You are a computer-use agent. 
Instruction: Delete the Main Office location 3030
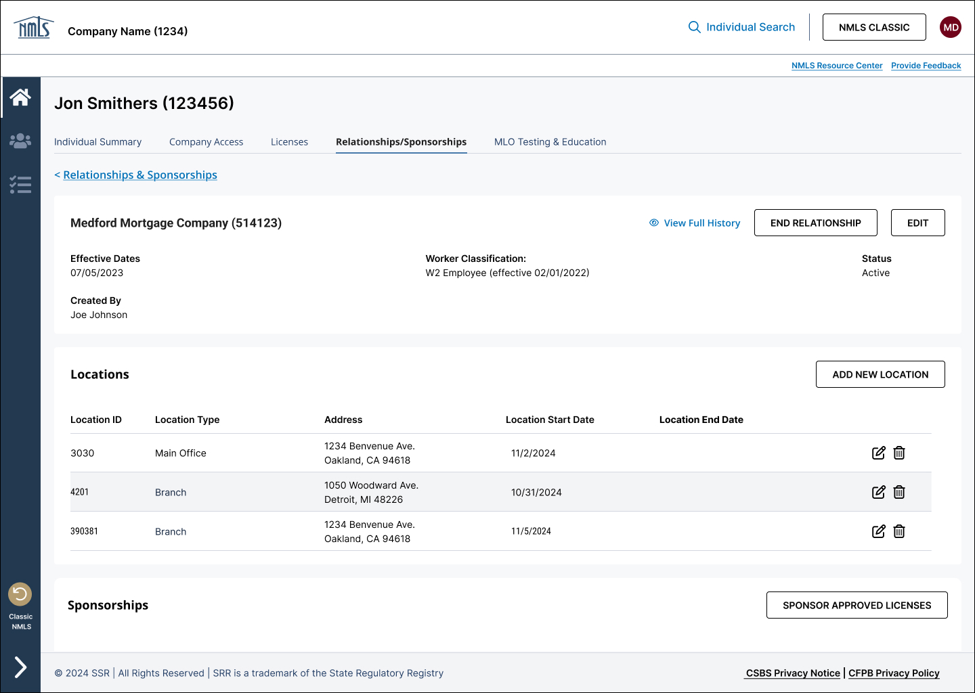click(899, 453)
